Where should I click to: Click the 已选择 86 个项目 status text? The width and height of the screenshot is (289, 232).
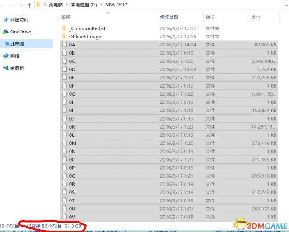pyautogui.click(x=44, y=226)
